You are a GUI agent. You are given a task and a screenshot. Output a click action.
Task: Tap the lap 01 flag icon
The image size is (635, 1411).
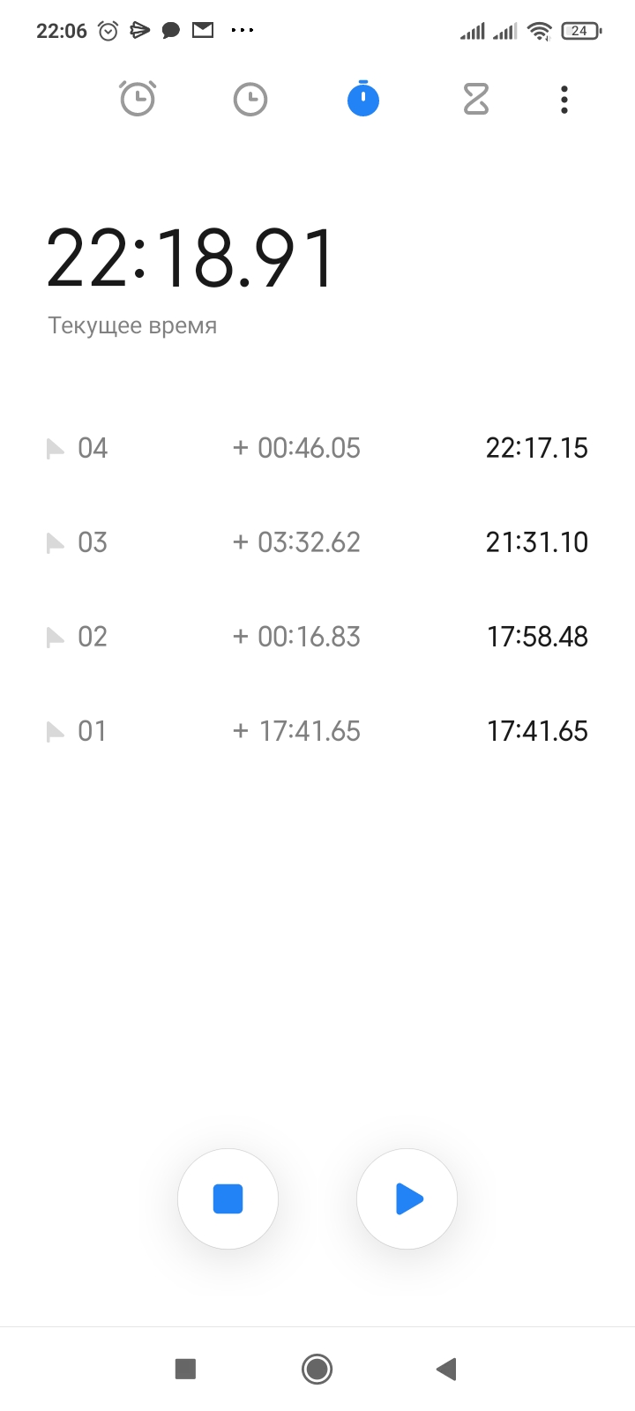coord(56,732)
